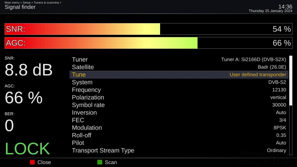This screenshot has width=297, height=167.
Task: Change the Polarization value vertical
Action: pos(278,97)
